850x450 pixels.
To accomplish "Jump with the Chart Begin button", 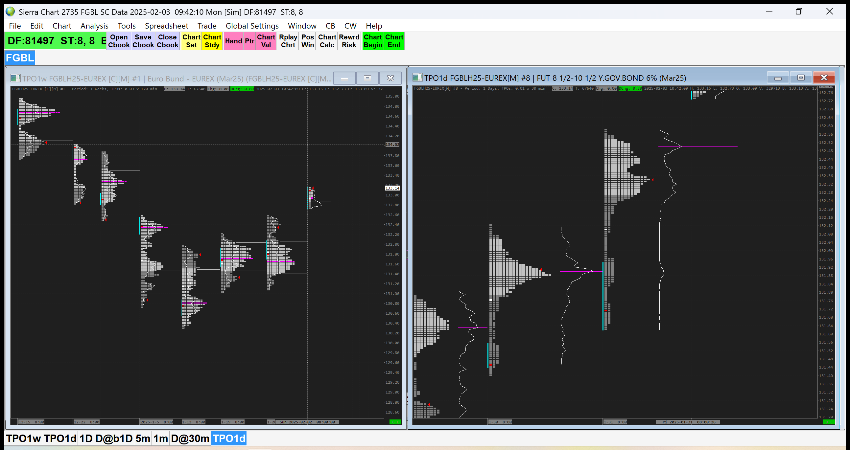I will point(372,41).
